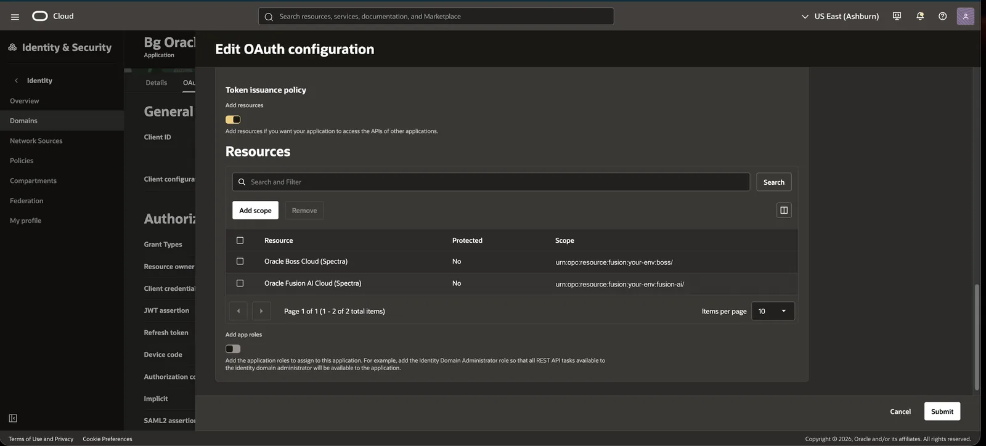The height and width of the screenshot is (446, 986).
Task: Open the user profile avatar menu
Action: click(x=966, y=16)
